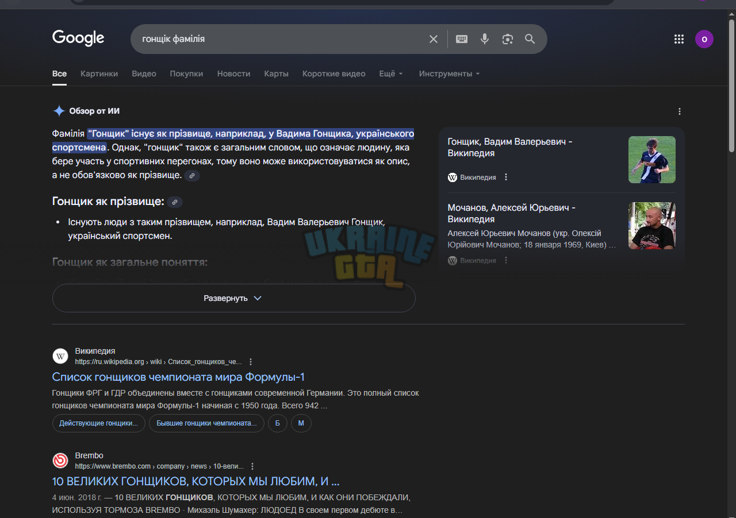Click the www.brembo.com result URL text

(159, 466)
